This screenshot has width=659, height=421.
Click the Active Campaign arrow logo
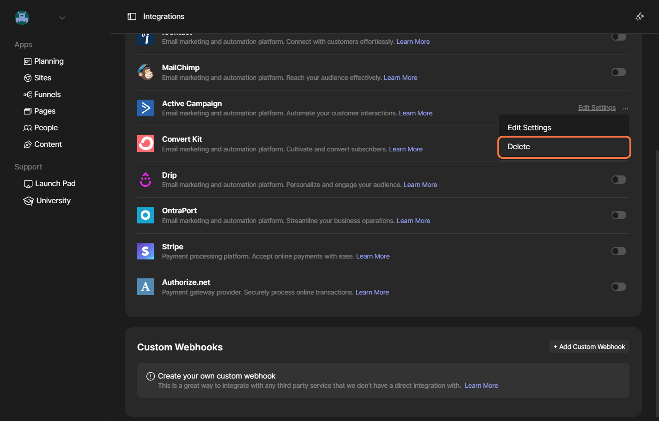click(x=145, y=108)
